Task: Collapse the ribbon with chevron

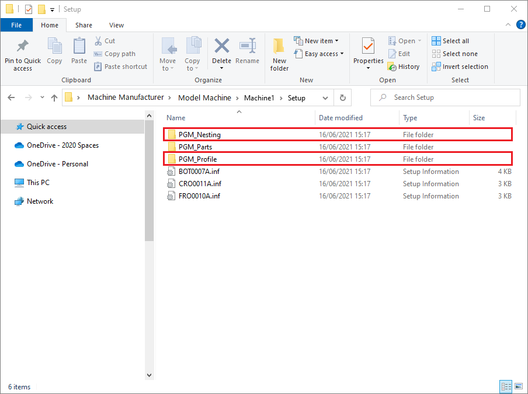Action: [508, 25]
